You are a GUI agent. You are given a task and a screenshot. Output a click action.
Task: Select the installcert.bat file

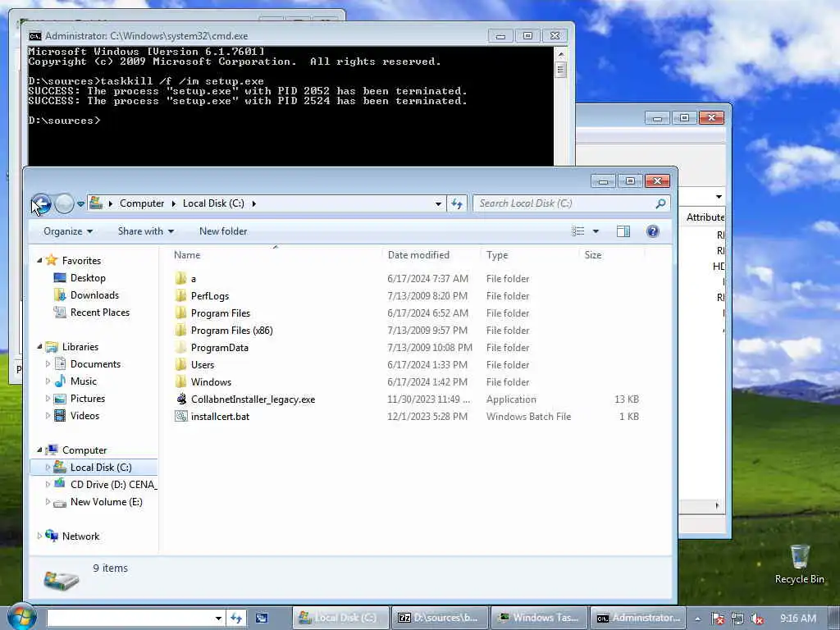pyautogui.click(x=220, y=416)
